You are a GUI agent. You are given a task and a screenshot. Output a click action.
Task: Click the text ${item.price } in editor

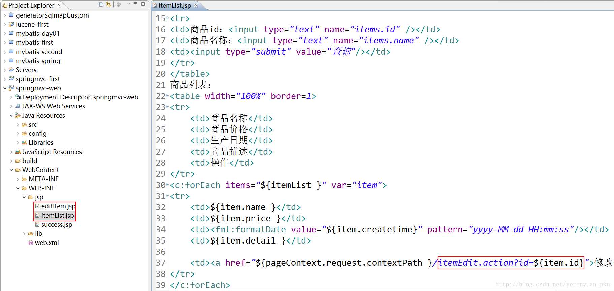tap(246, 219)
